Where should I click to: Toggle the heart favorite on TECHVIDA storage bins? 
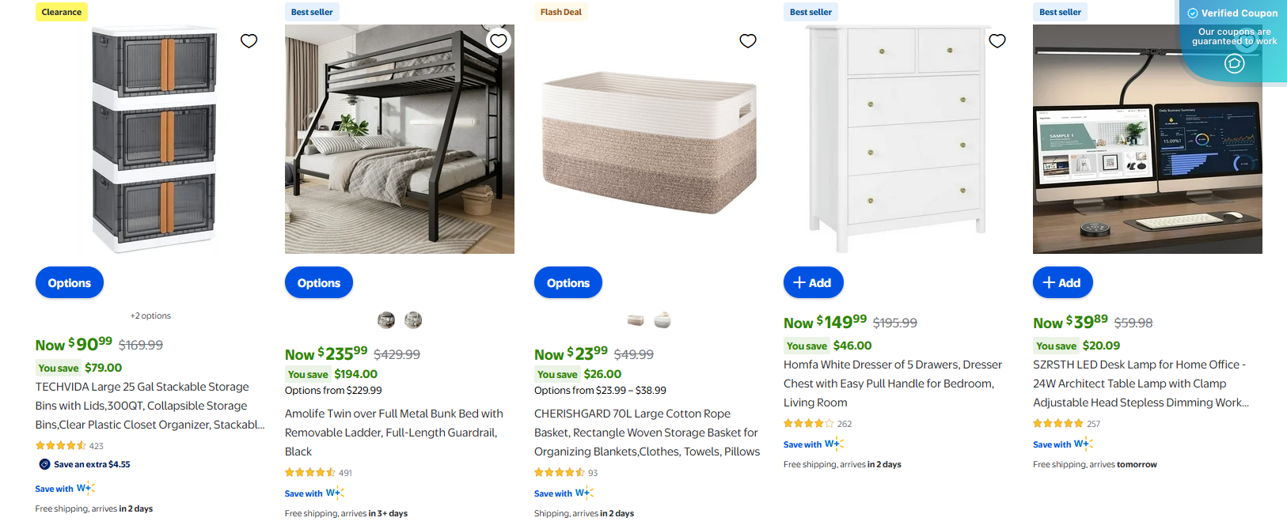click(249, 40)
